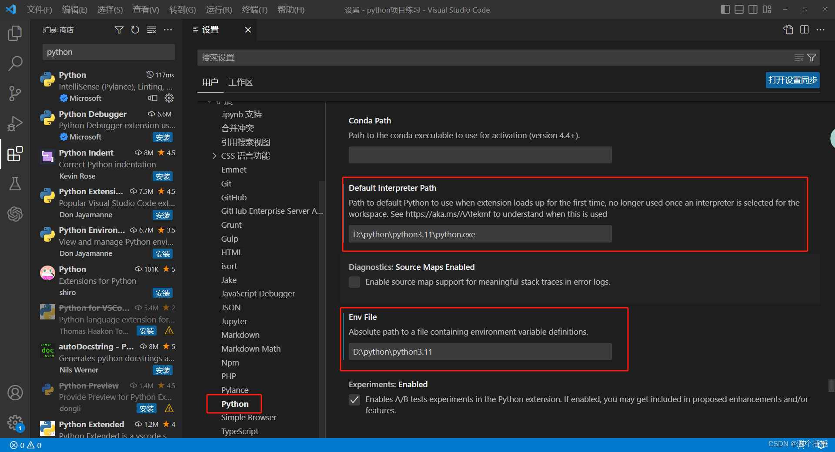Open the Search view in activity bar
This screenshot has height=452, width=835.
(x=15, y=63)
